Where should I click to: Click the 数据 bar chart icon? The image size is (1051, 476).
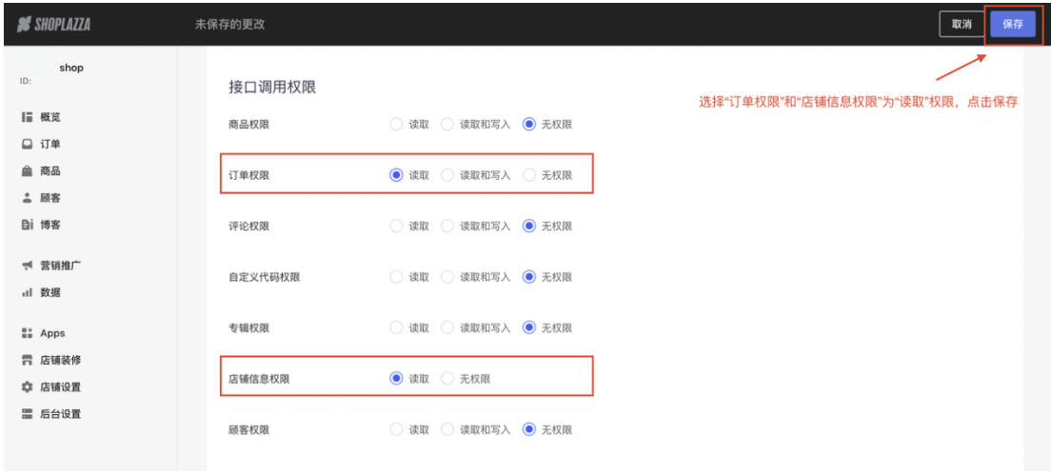(x=27, y=292)
